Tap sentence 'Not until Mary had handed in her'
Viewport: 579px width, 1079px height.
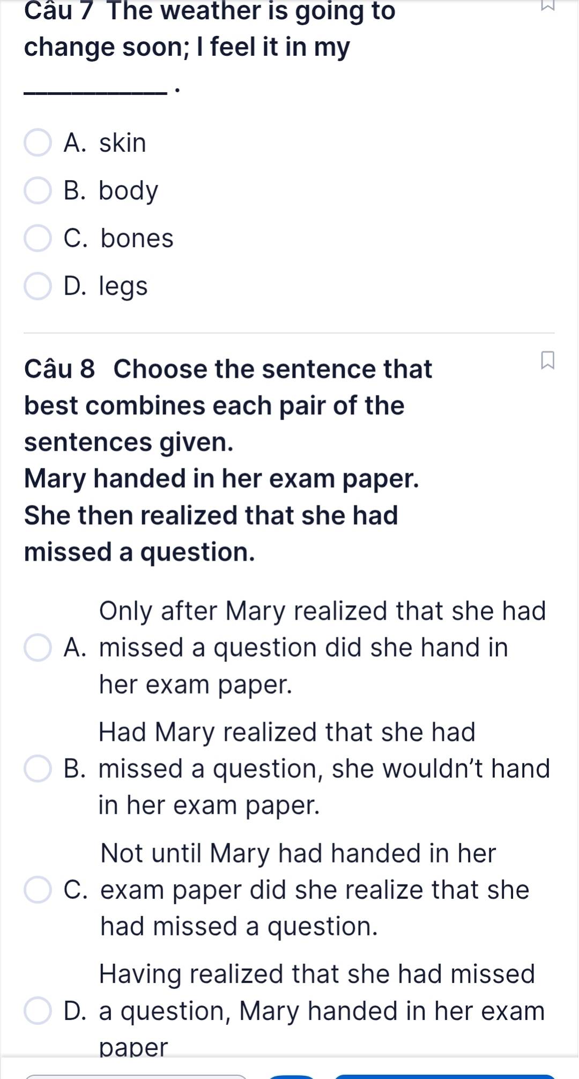(298, 853)
